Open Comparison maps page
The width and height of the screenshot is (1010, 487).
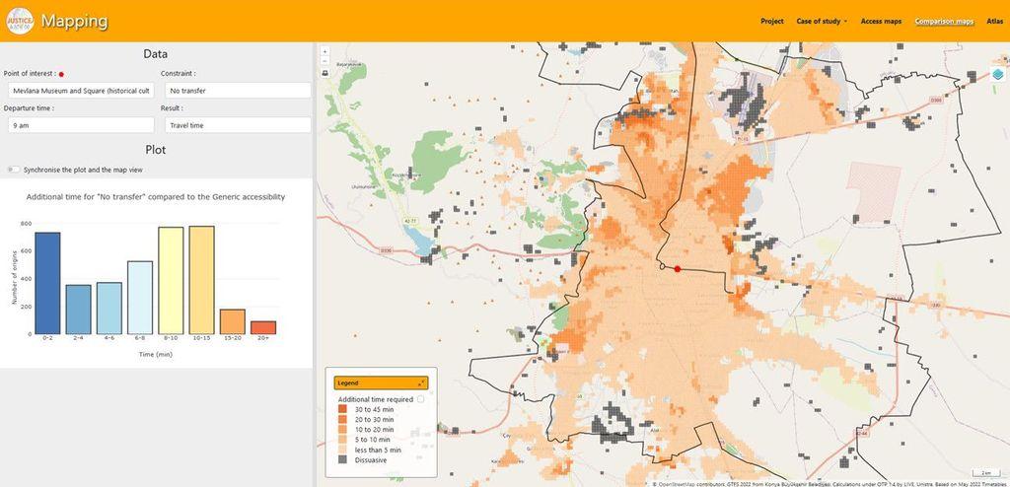click(944, 22)
